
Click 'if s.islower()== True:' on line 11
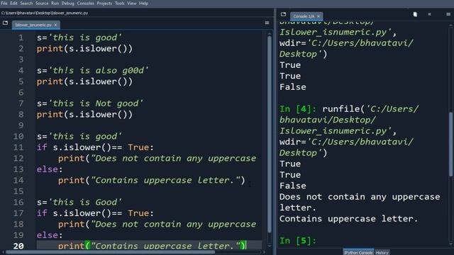click(95, 147)
